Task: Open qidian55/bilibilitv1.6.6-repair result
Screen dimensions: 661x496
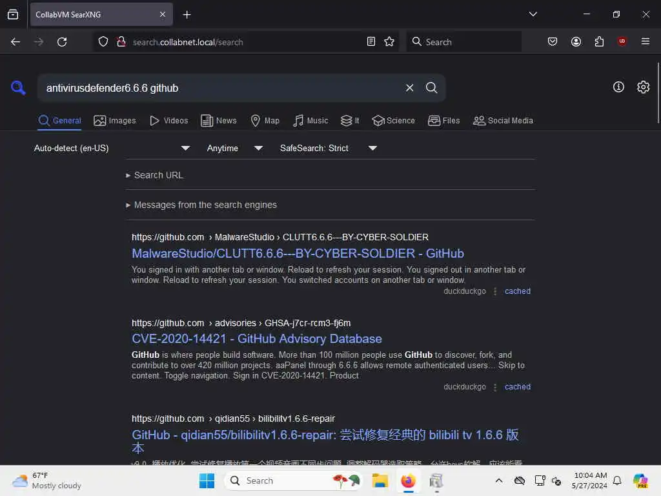Action: pos(325,440)
